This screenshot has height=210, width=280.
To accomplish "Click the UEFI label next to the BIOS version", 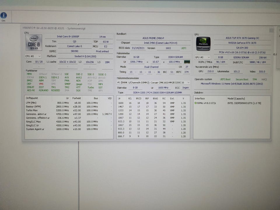I will pos(183,48).
